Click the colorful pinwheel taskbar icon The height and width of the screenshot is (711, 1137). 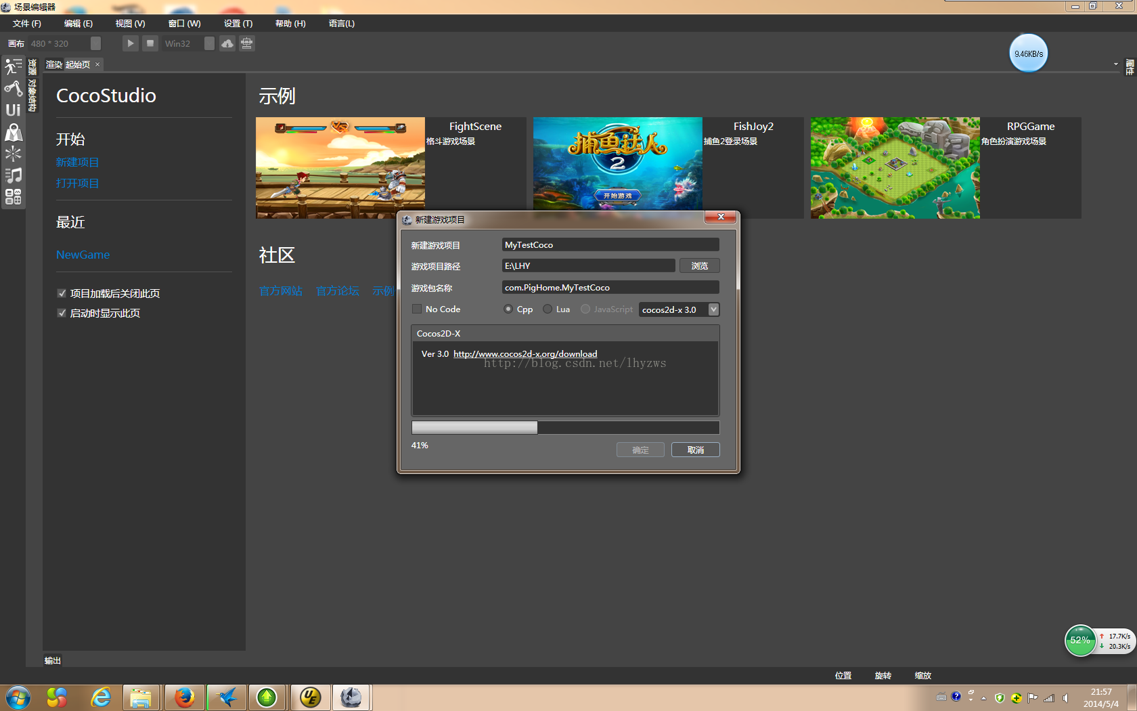pyautogui.click(x=57, y=697)
